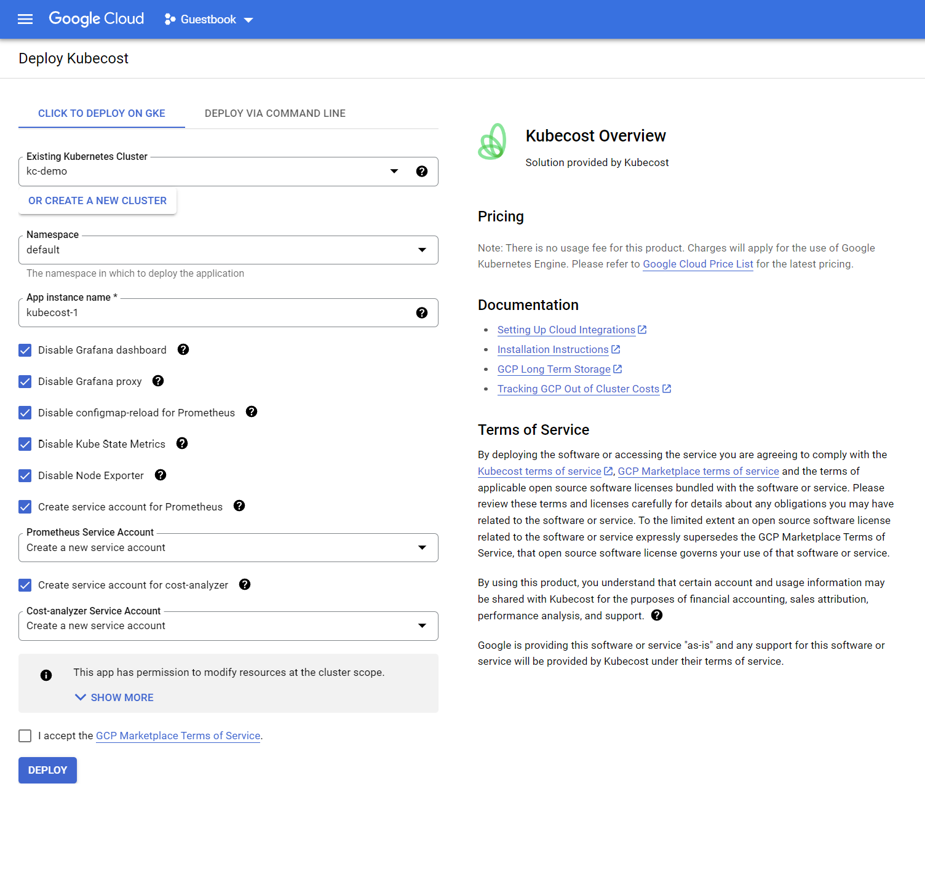Show help for Disable Grafana proxy
This screenshot has width=925, height=877.
point(158,381)
